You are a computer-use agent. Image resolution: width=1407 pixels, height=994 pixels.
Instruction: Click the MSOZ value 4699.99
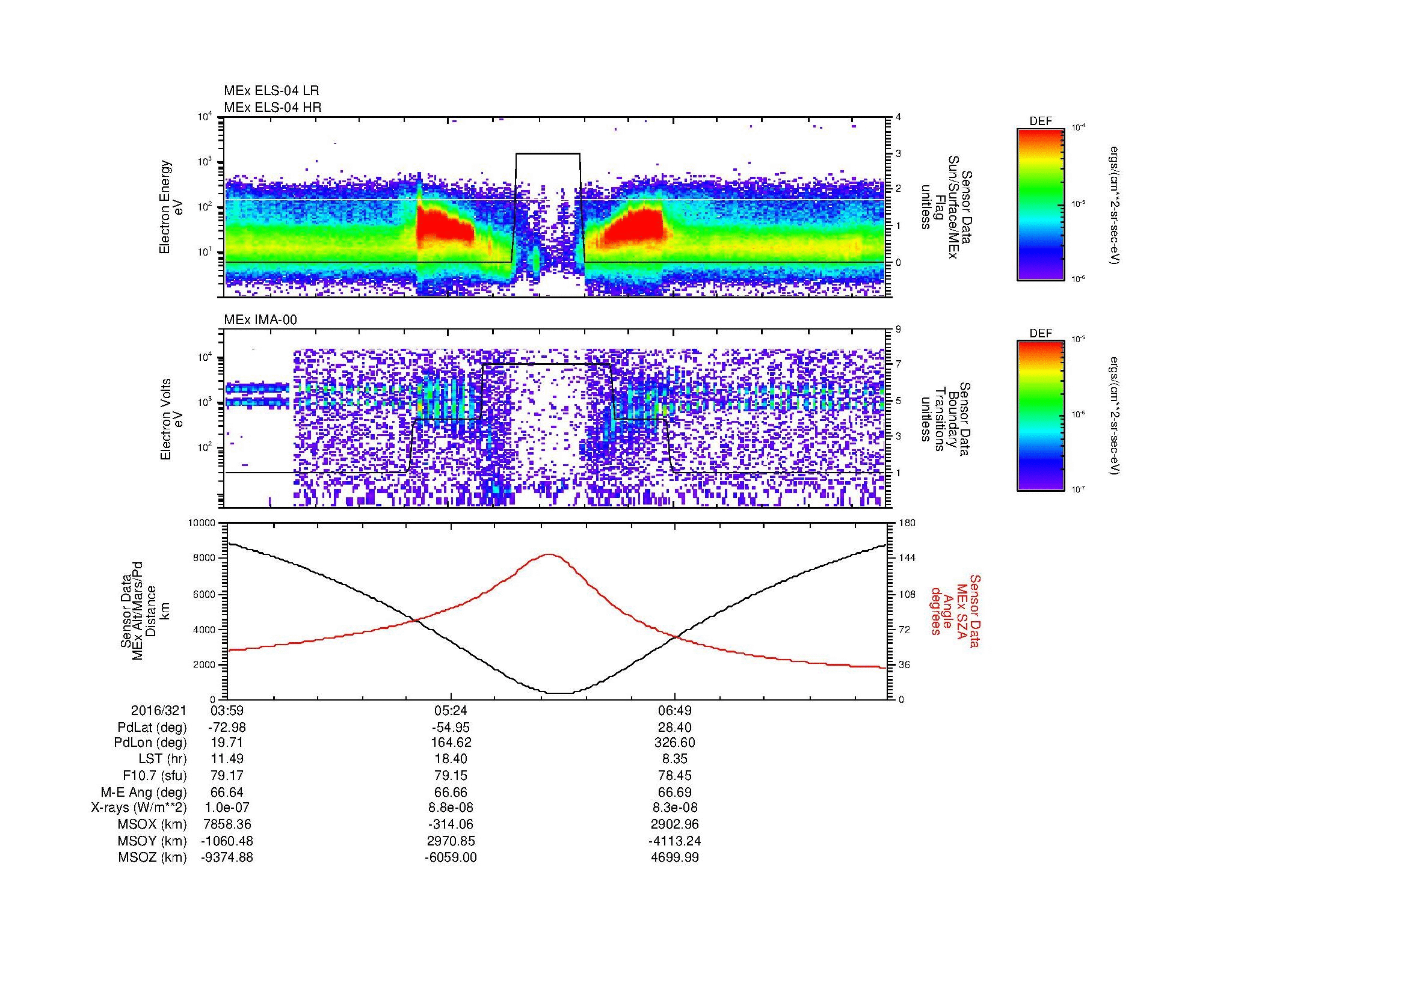[675, 857]
